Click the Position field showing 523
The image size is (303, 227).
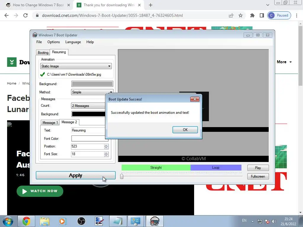88,146
